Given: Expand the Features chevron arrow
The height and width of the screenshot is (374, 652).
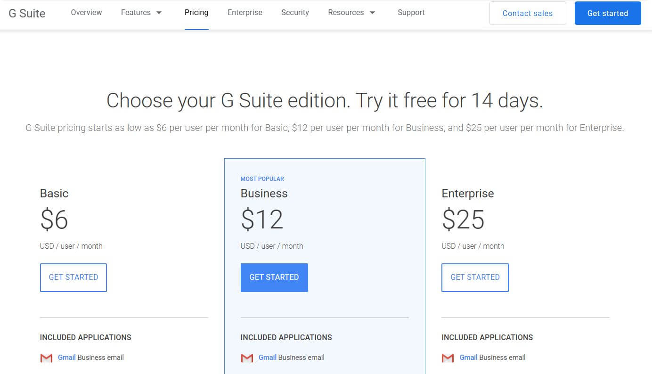Looking at the screenshot, I should tap(159, 13).
